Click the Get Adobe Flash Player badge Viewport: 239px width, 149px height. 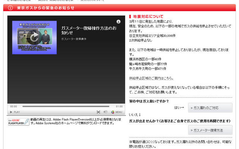click(19, 122)
